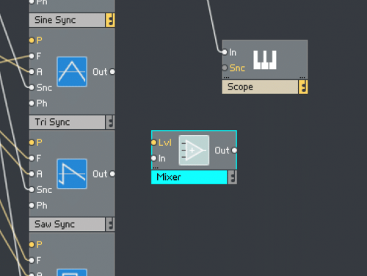The height and width of the screenshot is (276, 367).
Task: Expand Scope inputs via left ellipsis dots
Action: (x=226, y=78)
